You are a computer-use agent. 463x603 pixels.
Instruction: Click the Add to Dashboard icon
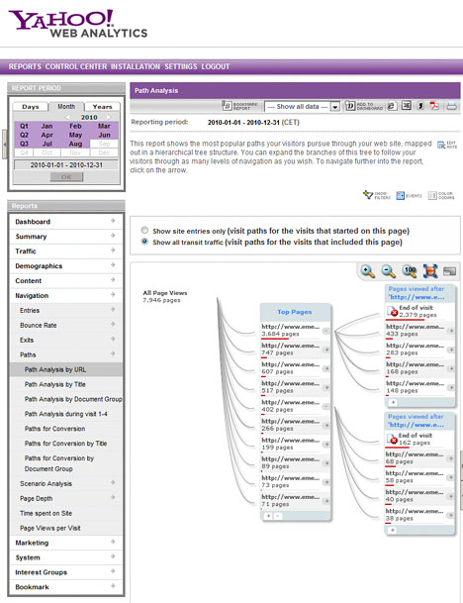point(363,106)
